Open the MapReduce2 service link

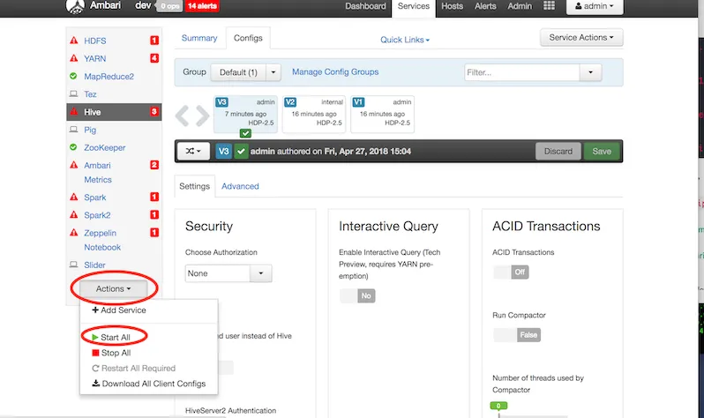(x=109, y=77)
